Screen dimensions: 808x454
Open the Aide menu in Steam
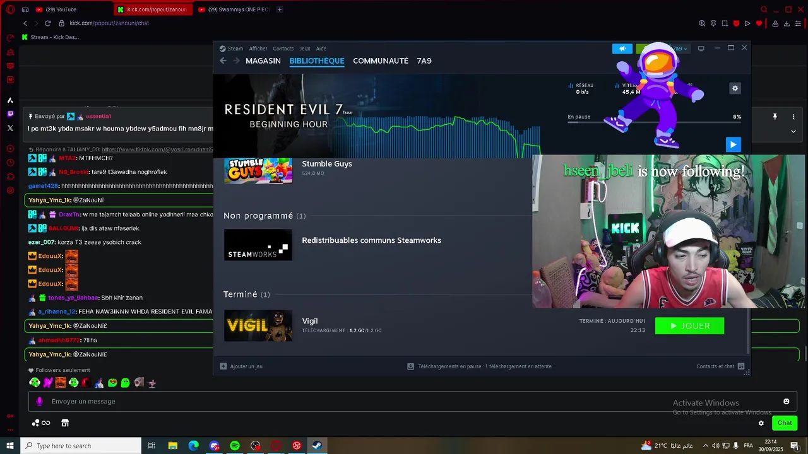[321, 49]
